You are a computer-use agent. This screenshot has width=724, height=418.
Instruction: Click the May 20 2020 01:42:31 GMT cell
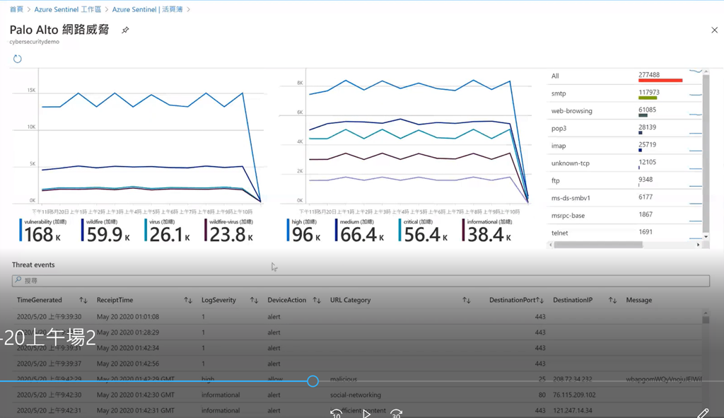pyautogui.click(x=136, y=411)
